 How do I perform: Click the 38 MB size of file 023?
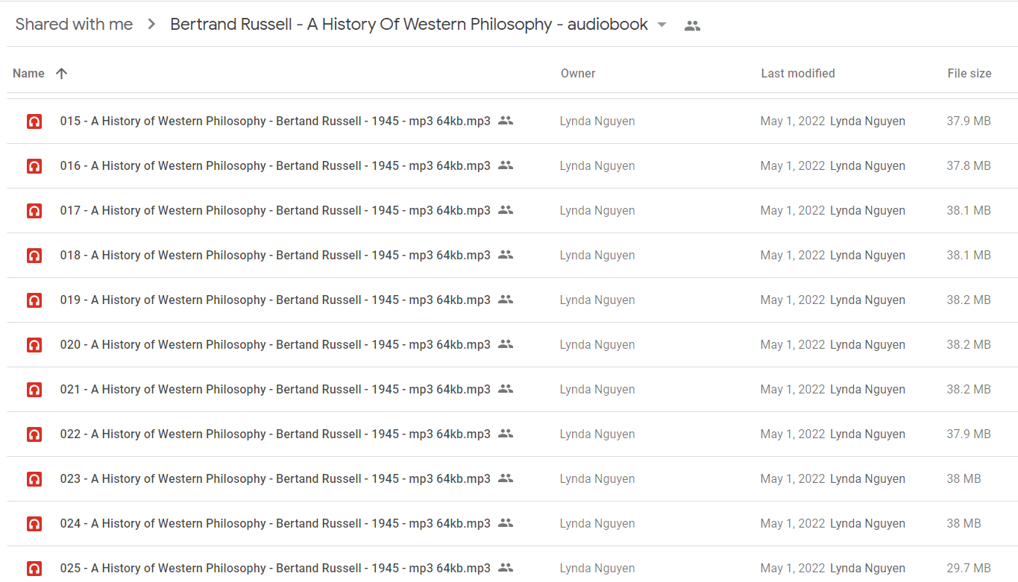964,479
